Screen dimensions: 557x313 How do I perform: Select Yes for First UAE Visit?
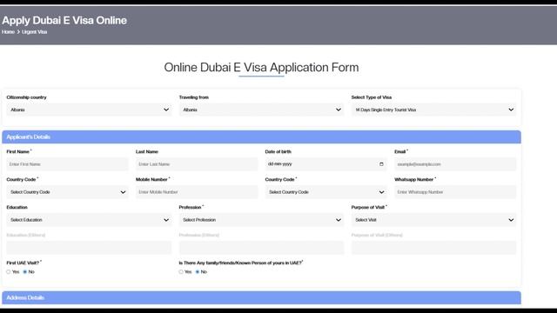(x=9, y=272)
